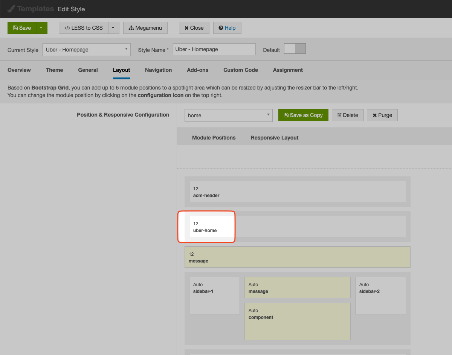Open the Help page

click(x=227, y=28)
